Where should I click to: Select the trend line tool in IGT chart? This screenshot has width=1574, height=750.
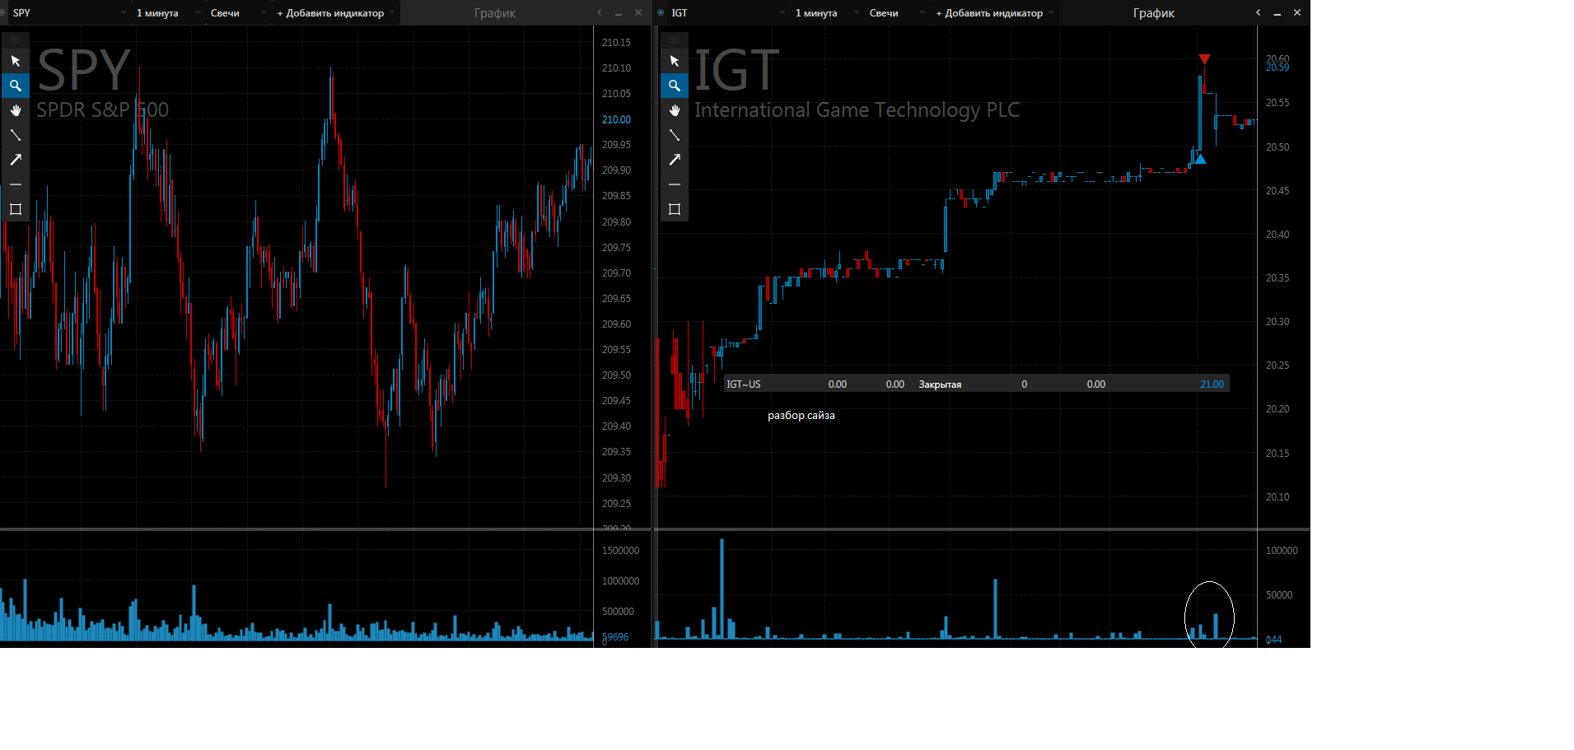point(675,135)
